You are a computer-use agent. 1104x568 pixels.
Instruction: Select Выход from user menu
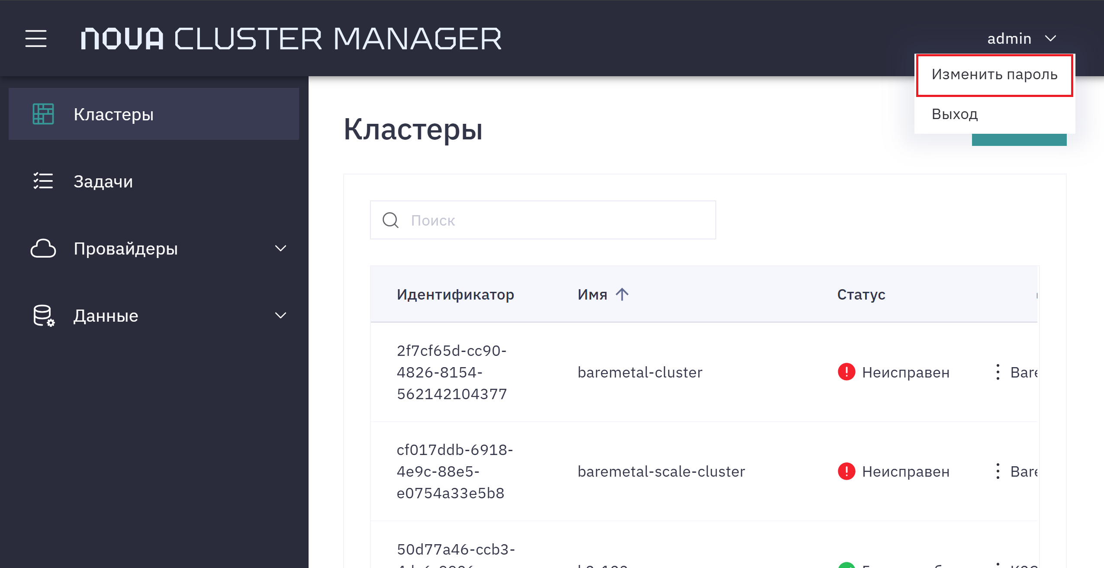click(x=995, y=114)
